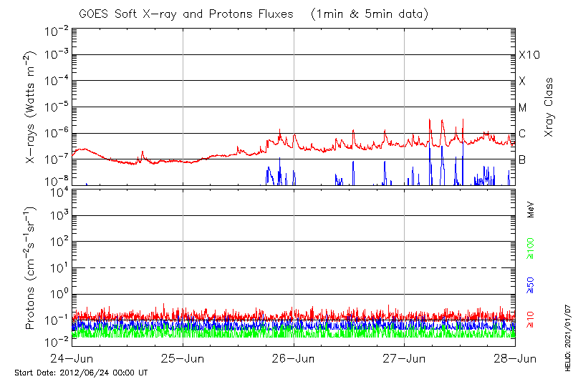This screenshot has height=379, width=573.
Task: Click the red '≥10' MeV legend label
Action: click(x=531, y=320)
